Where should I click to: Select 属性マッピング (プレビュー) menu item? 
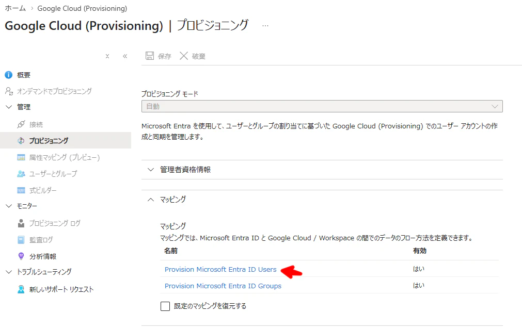click(64, 157)
